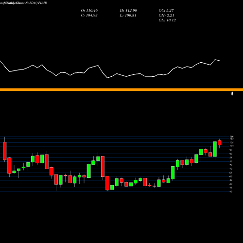Select the low price L: 100.31
This screenshot has width=243, height=243.
pos(128,16)
